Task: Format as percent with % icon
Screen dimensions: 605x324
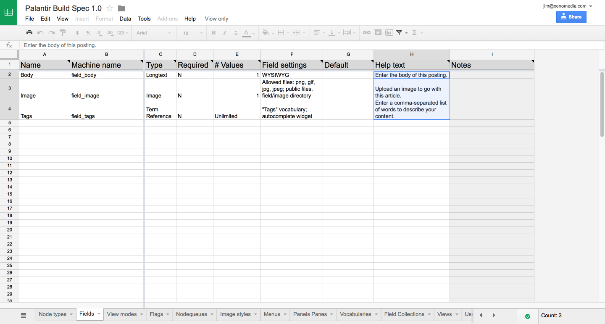Action: click(x=88, y=33)
